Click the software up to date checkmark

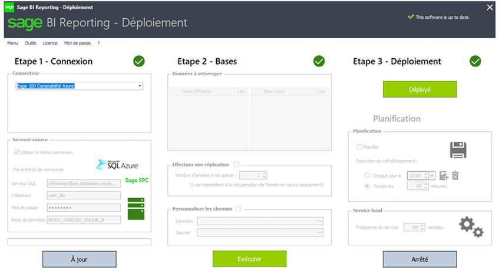coord(411,16)
